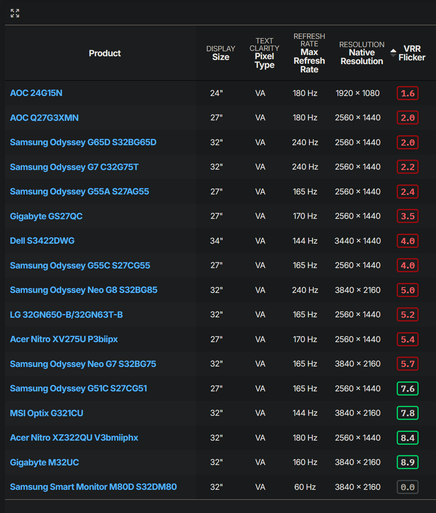Click the 160 Hz refresh rate cell
436x513 pixels.
(305, 463)
